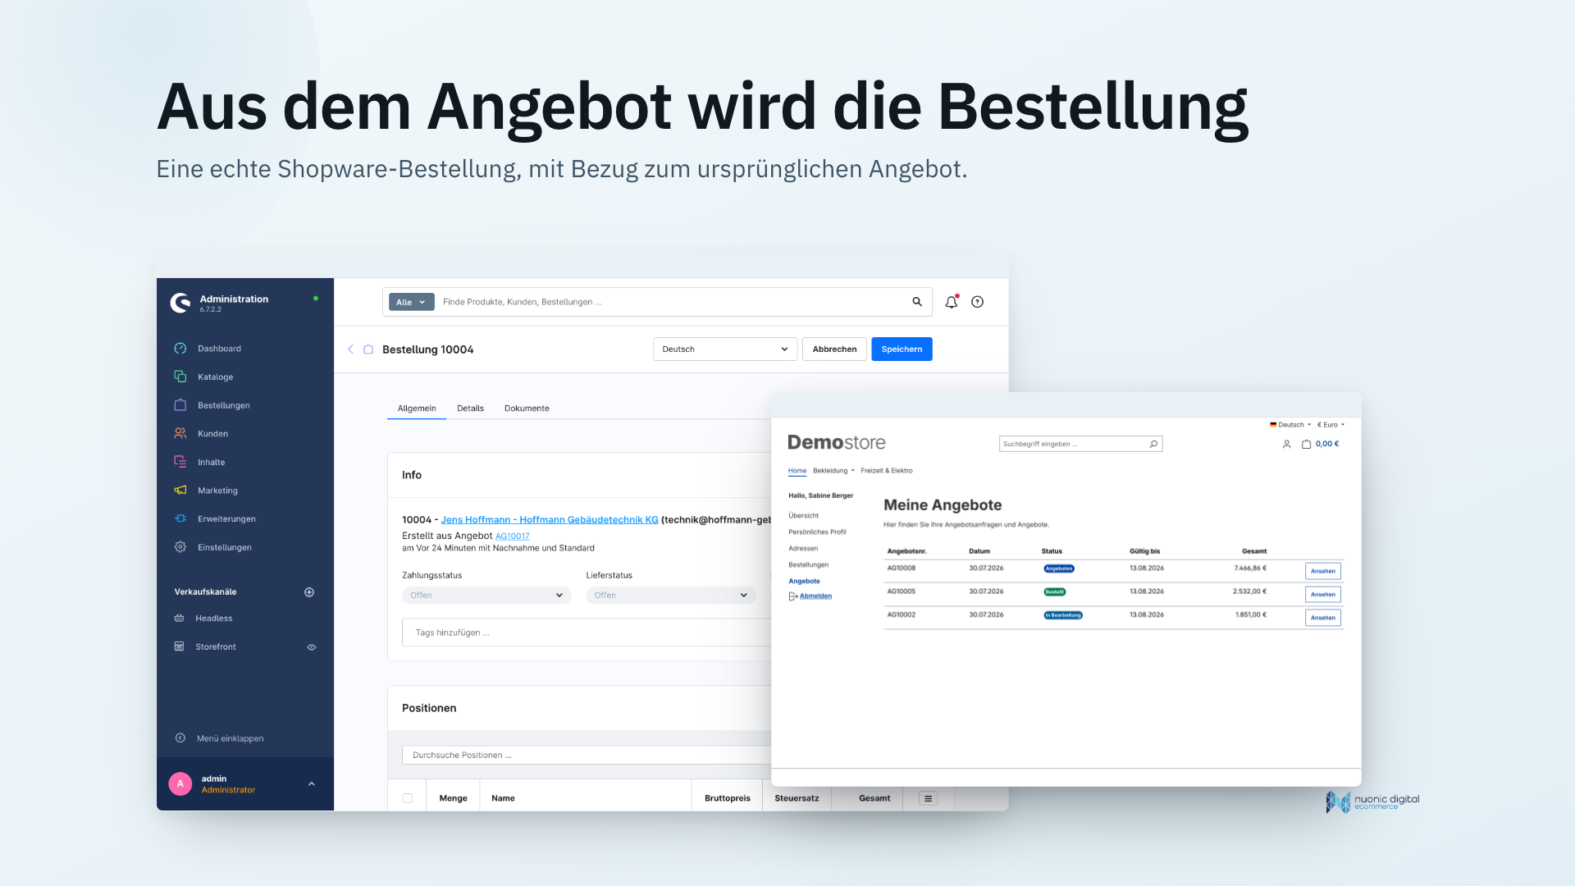The width and height of the screenshot is (1575, 886).
Task: Toggle the Storefront eye visibility icon
Action: pos(312,647)
